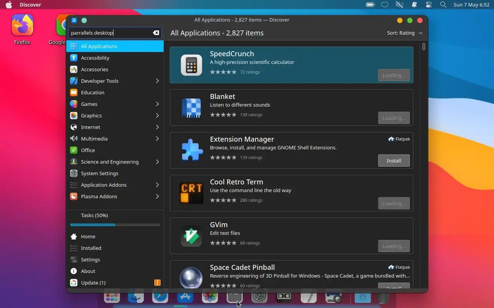
Task: Open notifications bell in menu bar
Action: point(414,5)
